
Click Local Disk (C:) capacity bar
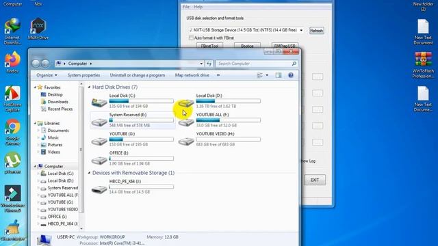click(141, 101)
